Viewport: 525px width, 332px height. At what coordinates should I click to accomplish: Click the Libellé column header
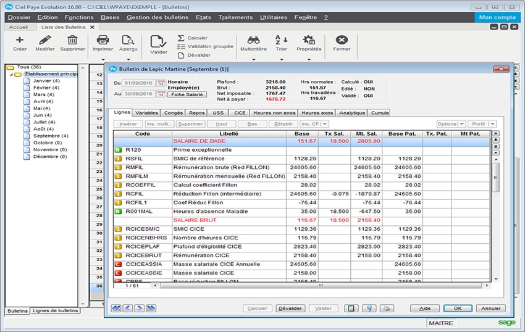[x=229, y=134]
